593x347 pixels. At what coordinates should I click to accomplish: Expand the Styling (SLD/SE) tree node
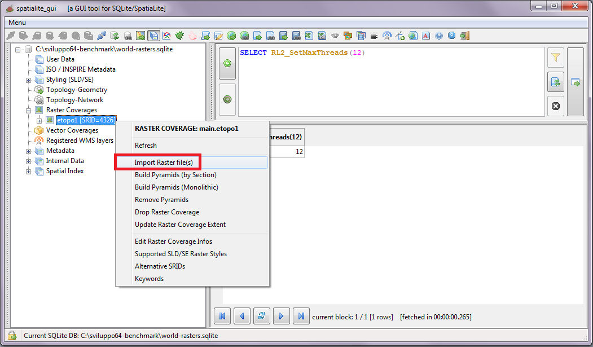coord(28,80)
